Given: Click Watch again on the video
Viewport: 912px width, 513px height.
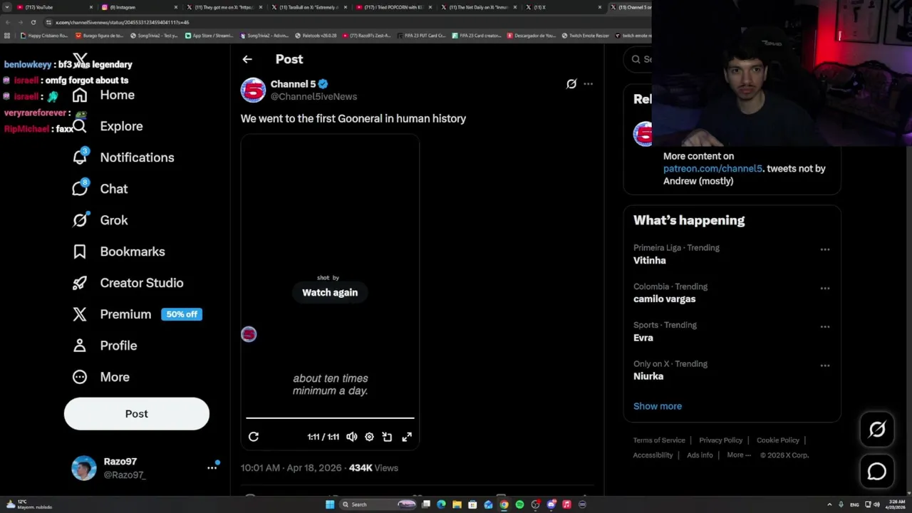Looking at the screenshot, I should [330, 292].
